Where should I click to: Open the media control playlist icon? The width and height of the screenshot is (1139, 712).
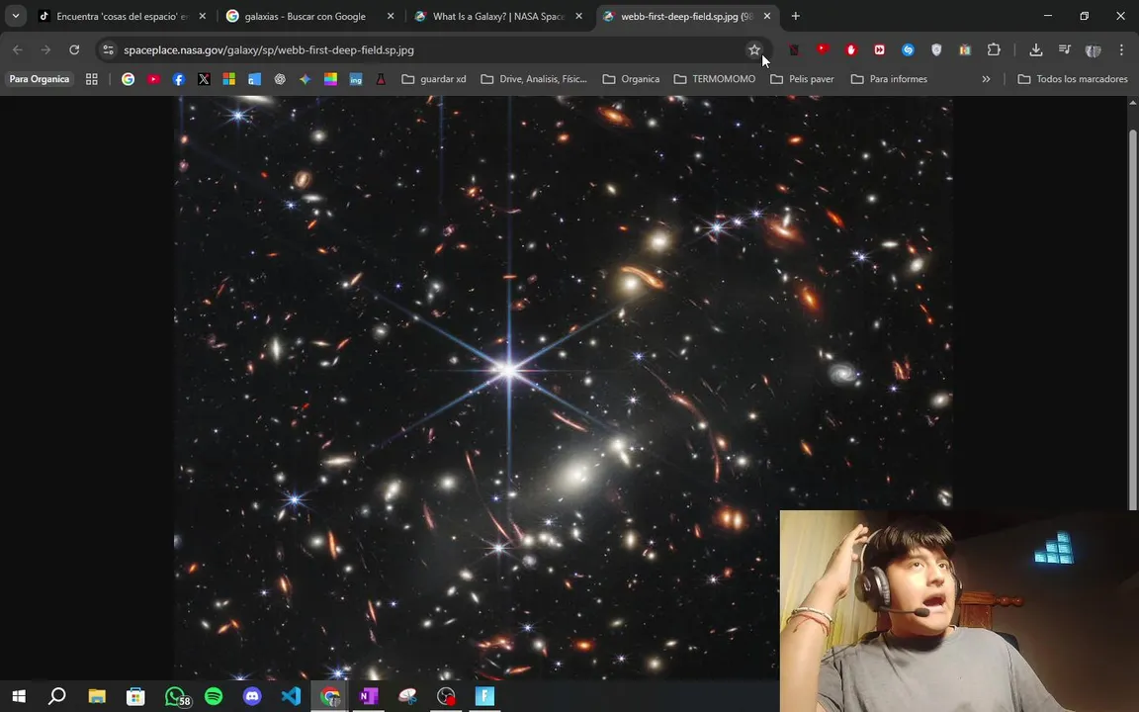tap(1064, 50)
